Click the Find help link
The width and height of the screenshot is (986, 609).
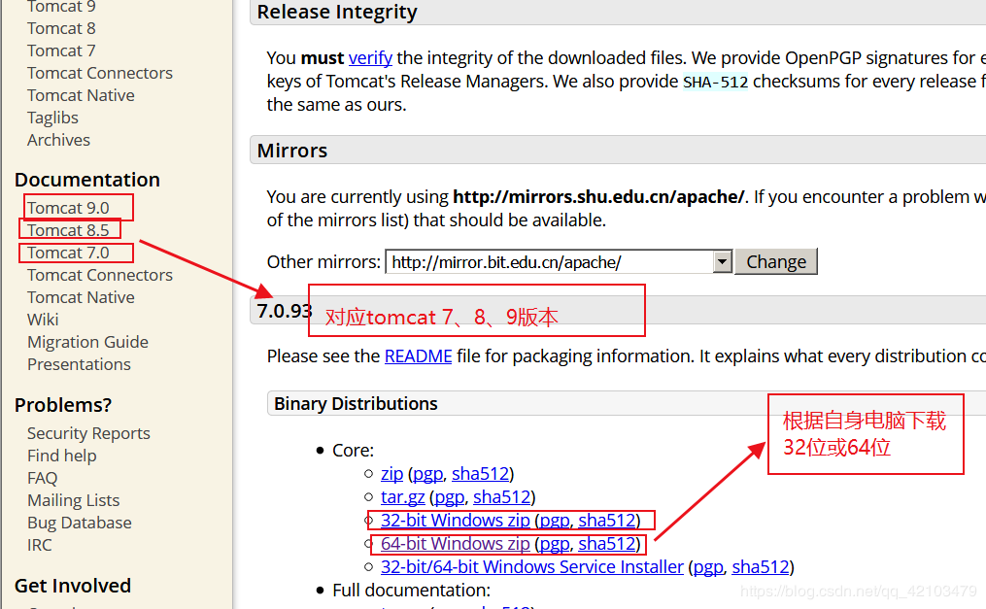coord(61,456)
